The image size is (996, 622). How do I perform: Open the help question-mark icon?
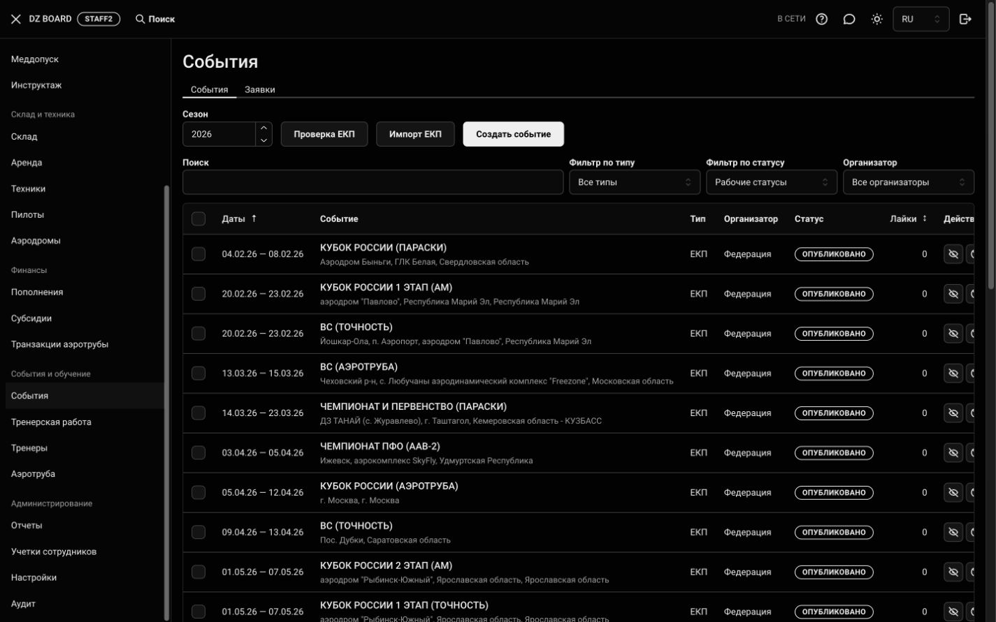tap(822, 20)
